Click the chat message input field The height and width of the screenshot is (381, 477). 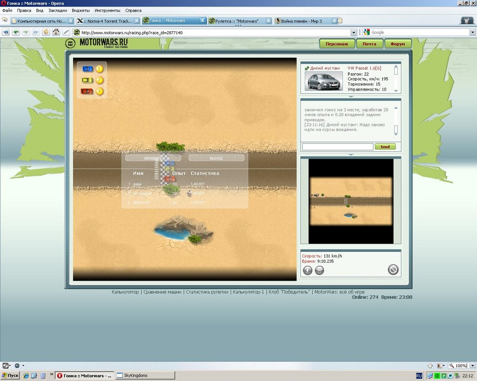tap(337, 147)
